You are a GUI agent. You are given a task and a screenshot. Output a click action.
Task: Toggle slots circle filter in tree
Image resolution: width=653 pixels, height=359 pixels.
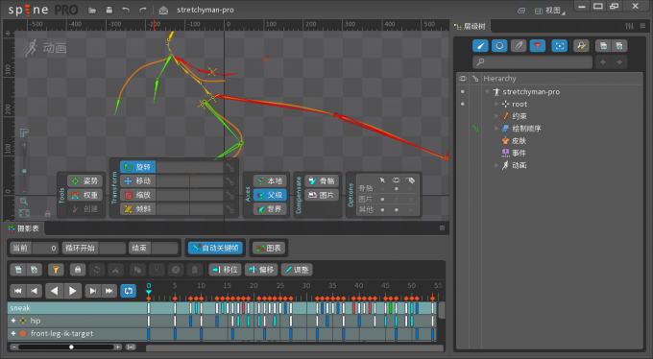click(499, 46)
